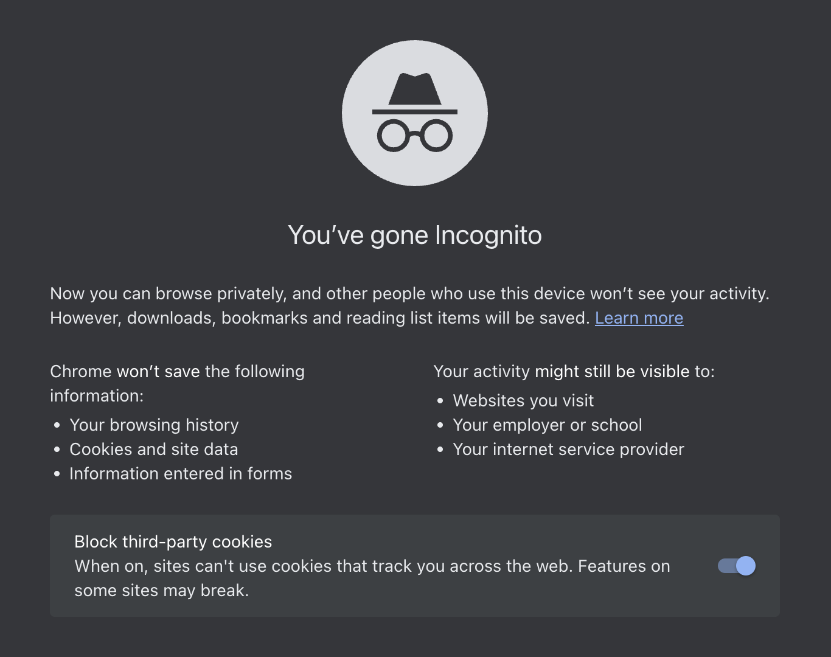Open the Learn more link
Image resolution: width=831 pixels, height=657 pixels.
pos(639,318)
